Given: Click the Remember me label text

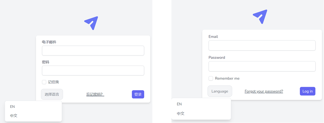Looking at the screenshot, I should point(227,78).
